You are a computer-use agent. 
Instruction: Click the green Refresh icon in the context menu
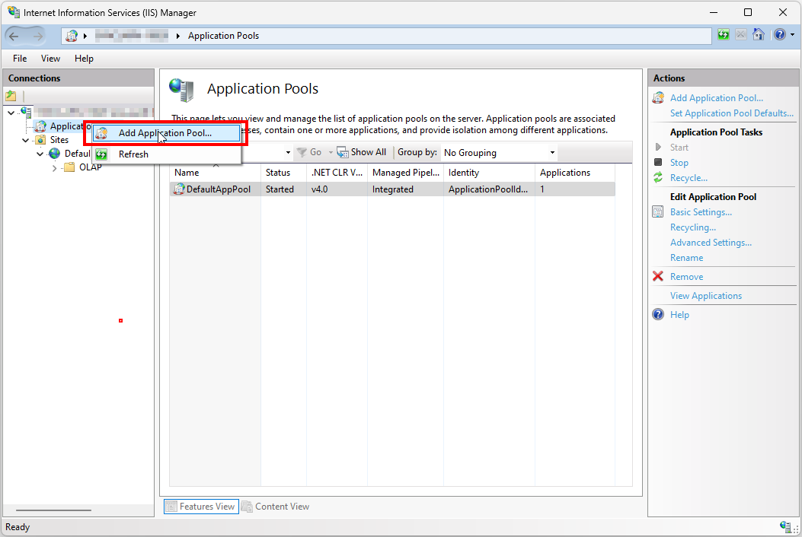(101, 154)
